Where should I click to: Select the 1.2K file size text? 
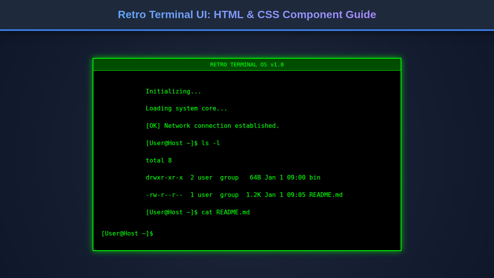(x=253, y=195)
